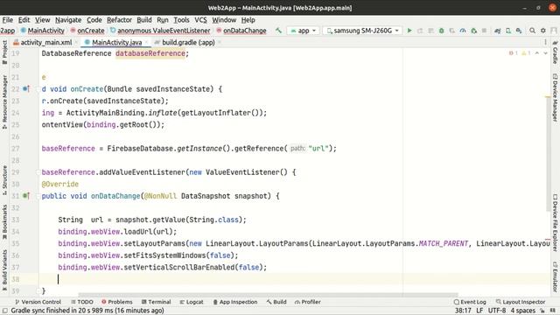Click MainActivity breadcrumb in navigation bar
The height and width of the screenshot is (315, 560).
tap(43, 31)
